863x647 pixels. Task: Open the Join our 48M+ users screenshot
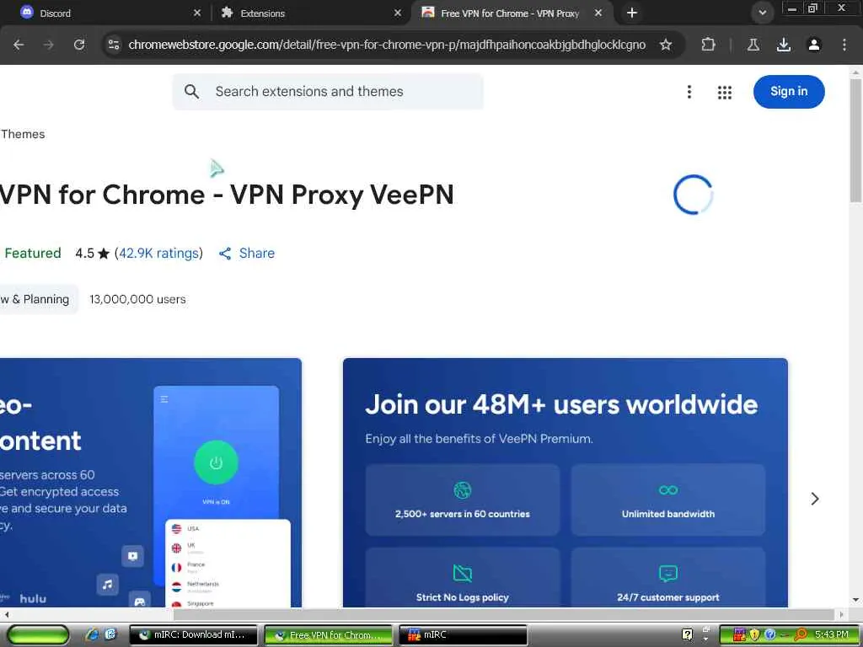pos(566,483)
